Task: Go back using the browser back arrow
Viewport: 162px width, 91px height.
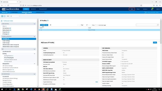Action: 2,6
